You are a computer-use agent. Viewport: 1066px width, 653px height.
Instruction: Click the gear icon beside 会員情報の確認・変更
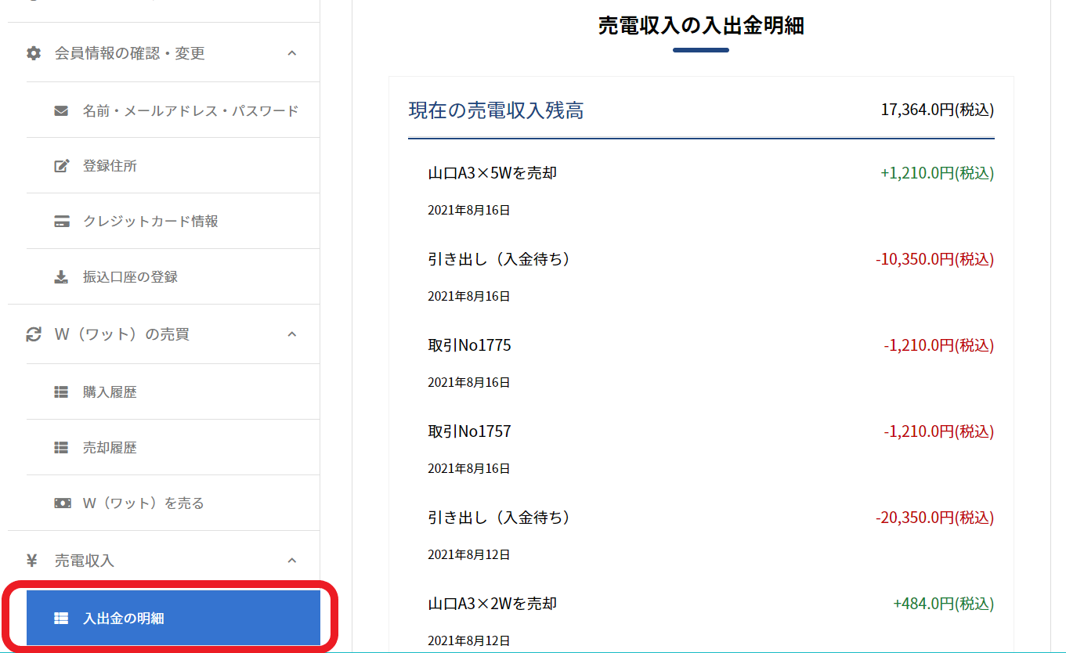tap(34, 53)
